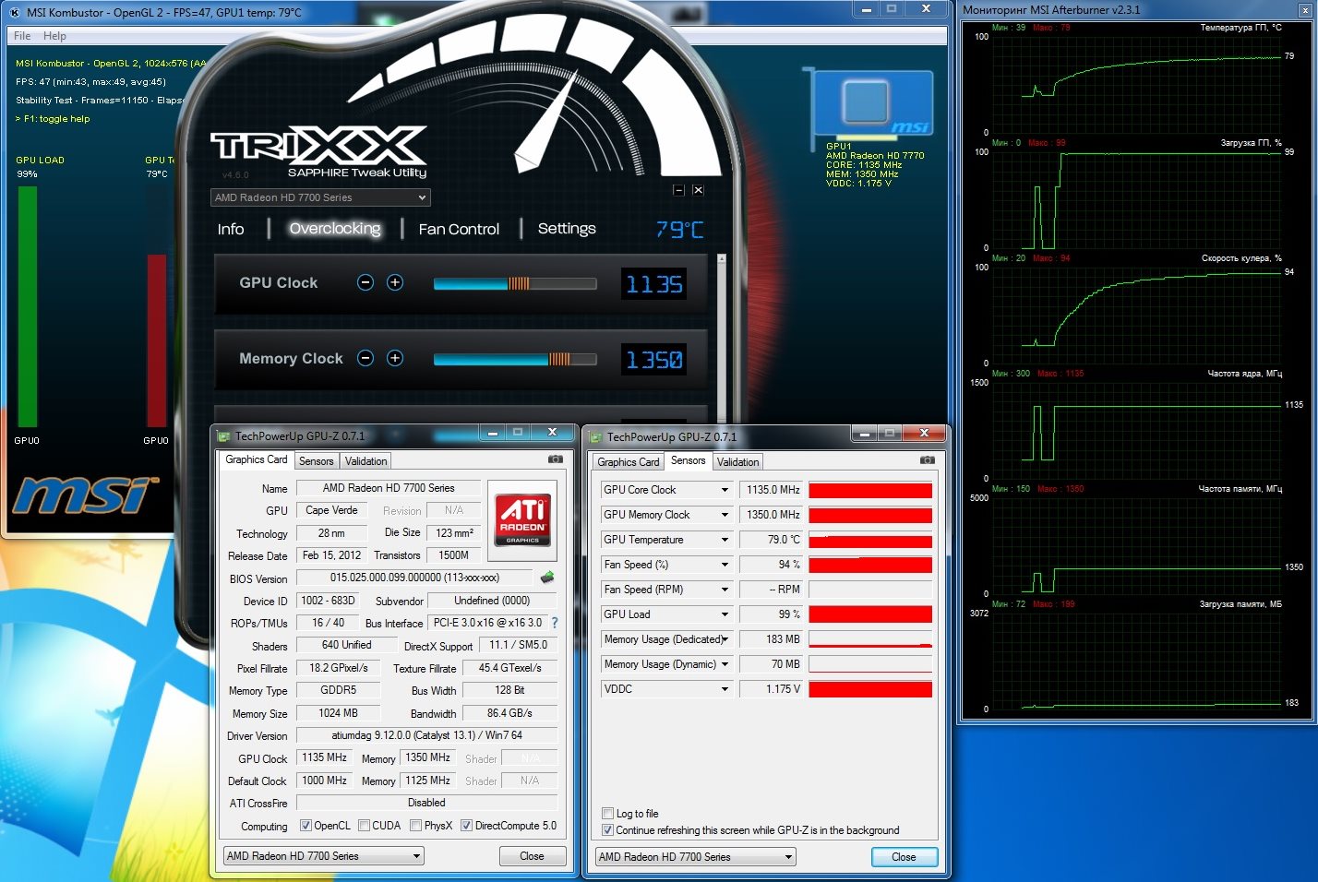Image resolution: width=1318 pixels, height=882 pixels.
Task: Open the VDDC sensor dropdown
Action: tap(725, 689)
